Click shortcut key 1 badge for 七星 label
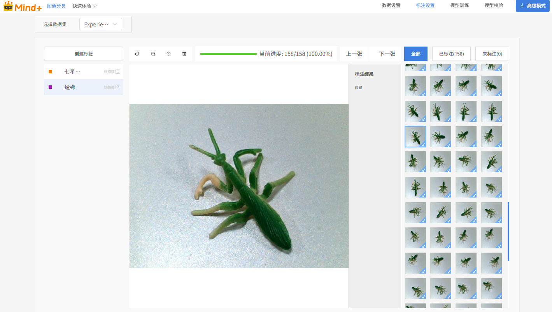 pos(118,71)
